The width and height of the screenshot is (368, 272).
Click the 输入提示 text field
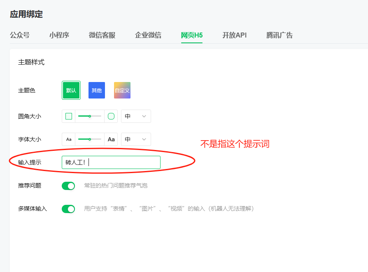point(111,162)
